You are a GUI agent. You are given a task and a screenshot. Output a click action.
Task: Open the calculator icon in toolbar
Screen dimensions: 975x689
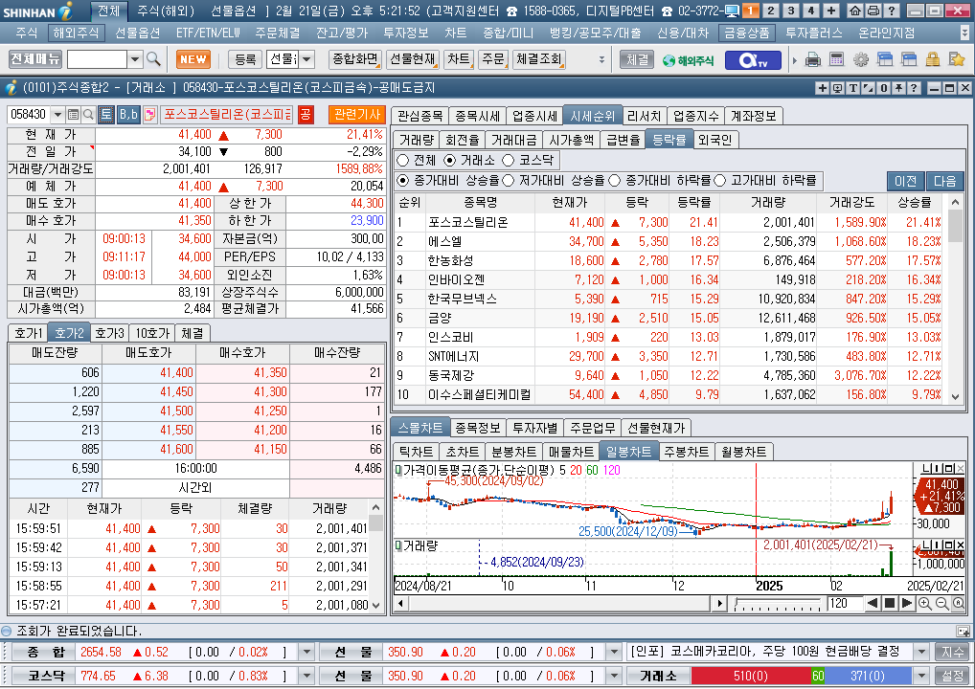coord(836,60)
